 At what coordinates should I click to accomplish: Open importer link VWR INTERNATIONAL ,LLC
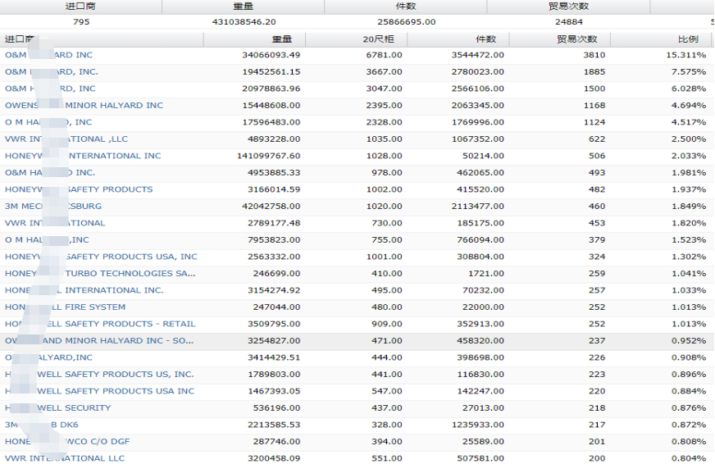66,139
